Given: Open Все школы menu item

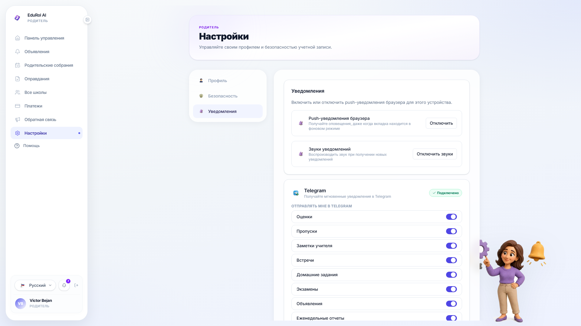Looking at the screenshot, I should coord(47,92).
